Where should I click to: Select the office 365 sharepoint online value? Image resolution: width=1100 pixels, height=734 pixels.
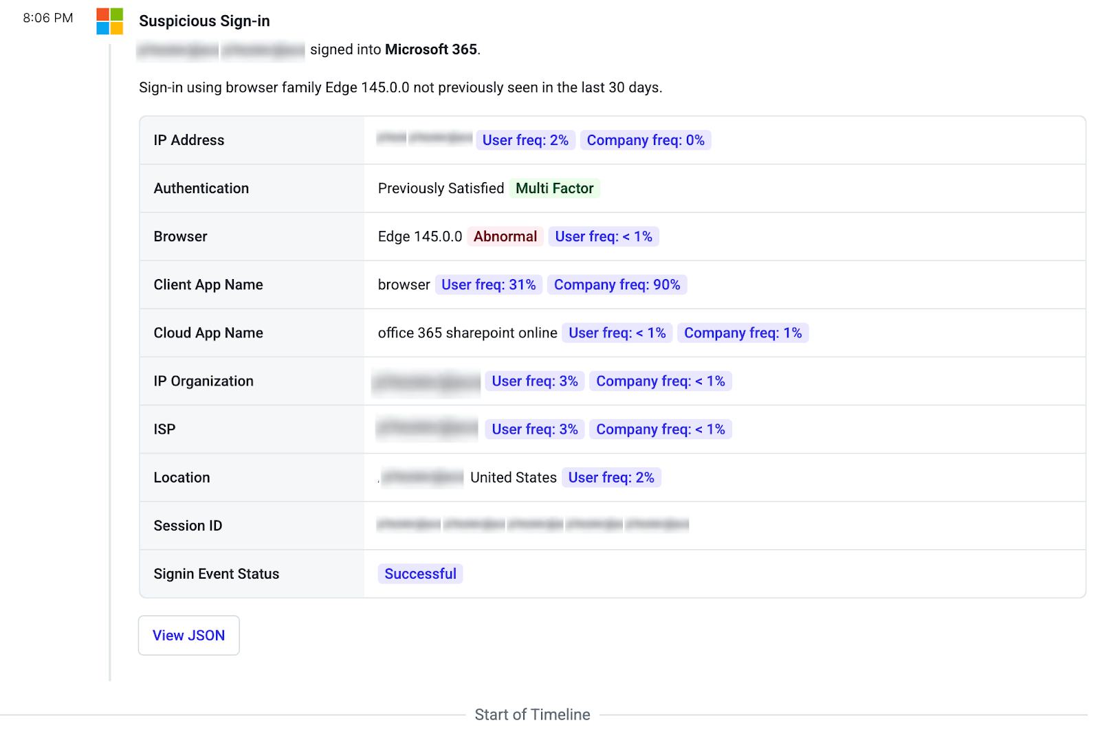[467, 333]
